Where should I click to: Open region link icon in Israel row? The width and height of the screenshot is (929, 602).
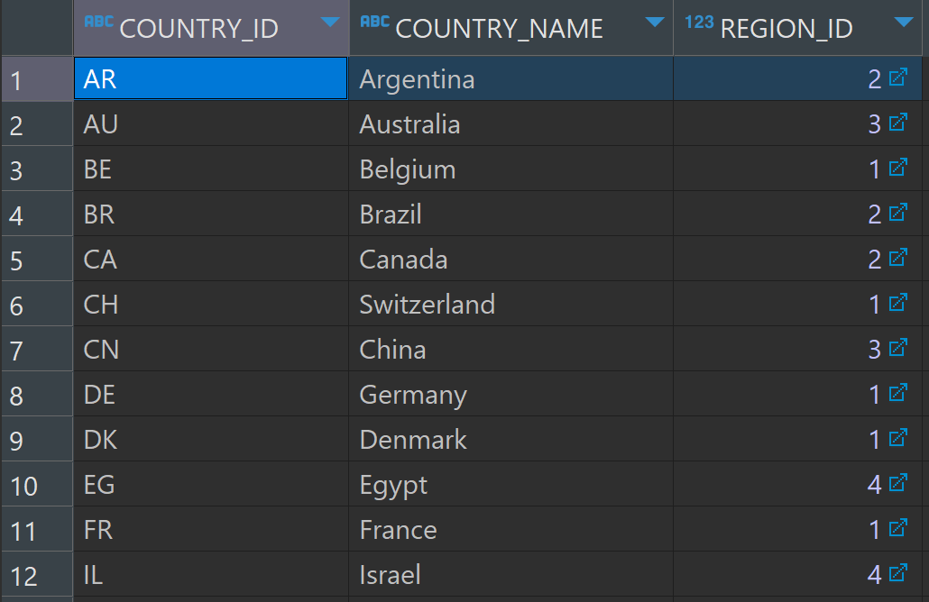[x=898, y=572]
